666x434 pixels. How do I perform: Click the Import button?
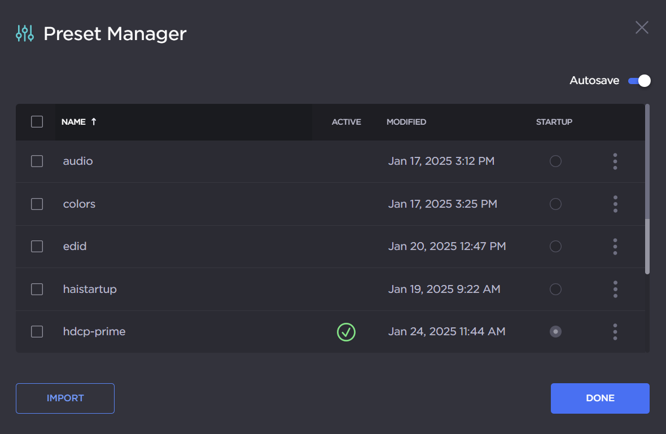65,398
